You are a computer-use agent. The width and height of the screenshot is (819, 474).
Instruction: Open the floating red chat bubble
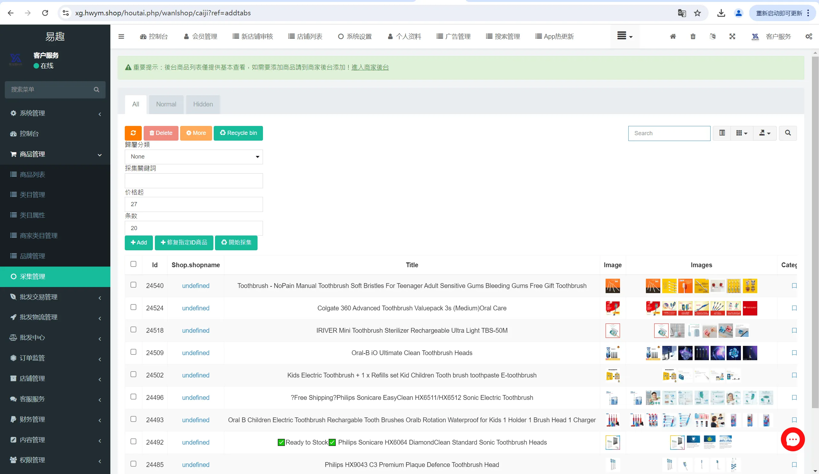coord(792,439)
